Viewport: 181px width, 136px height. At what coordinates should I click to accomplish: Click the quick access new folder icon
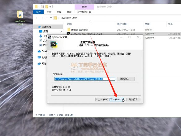coord(47,7)
